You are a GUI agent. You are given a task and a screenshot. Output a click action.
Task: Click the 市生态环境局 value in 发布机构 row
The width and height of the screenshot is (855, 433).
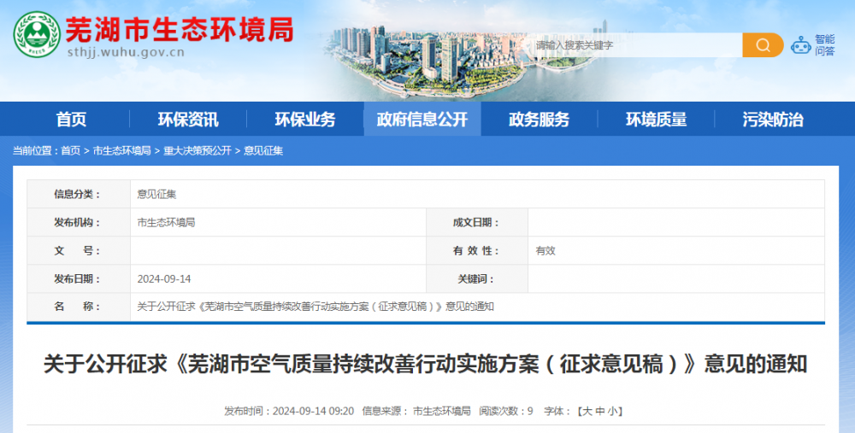(166, 223)
